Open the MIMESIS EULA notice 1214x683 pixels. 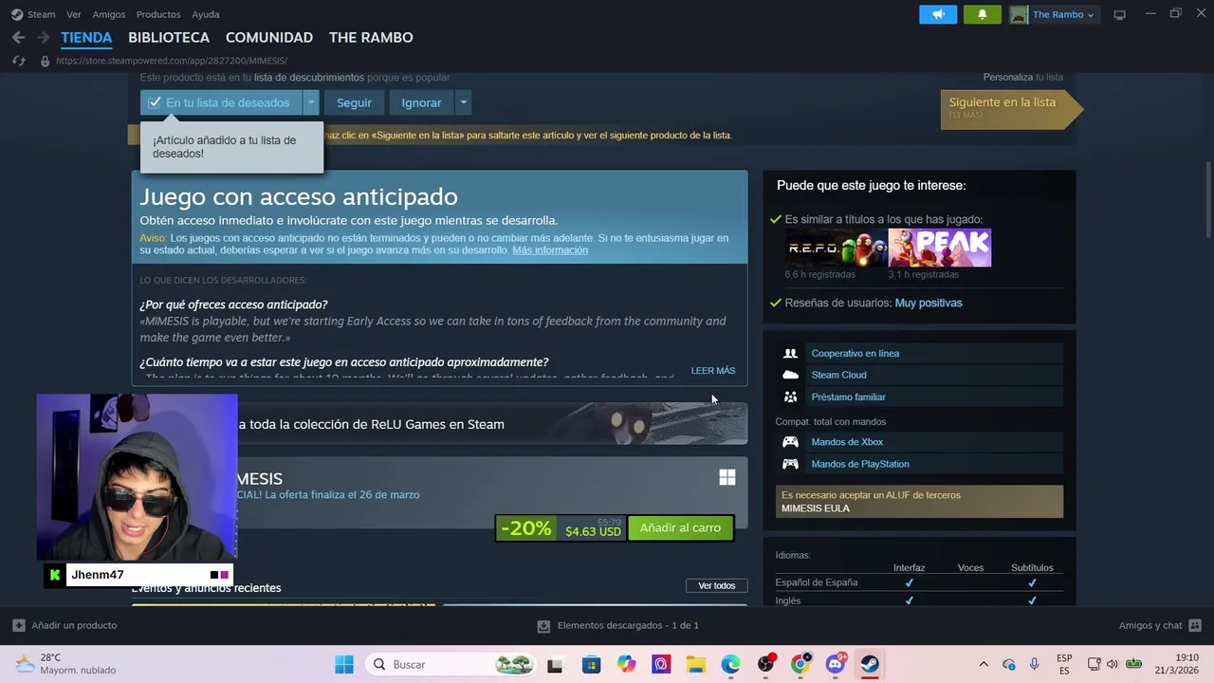[919, 502]
